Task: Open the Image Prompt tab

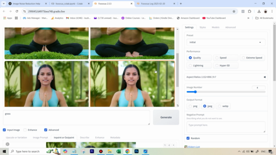Action: [x=40, y=137]
